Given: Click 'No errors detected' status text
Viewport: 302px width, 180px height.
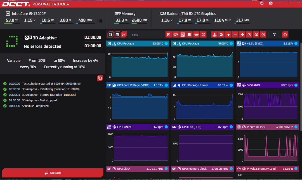Looking at the screenshot, I should [x=43, y=46].
